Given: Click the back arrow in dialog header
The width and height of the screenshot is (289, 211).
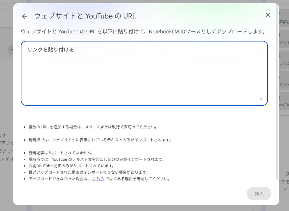Looking at the screenshot, I should point(25,16).
